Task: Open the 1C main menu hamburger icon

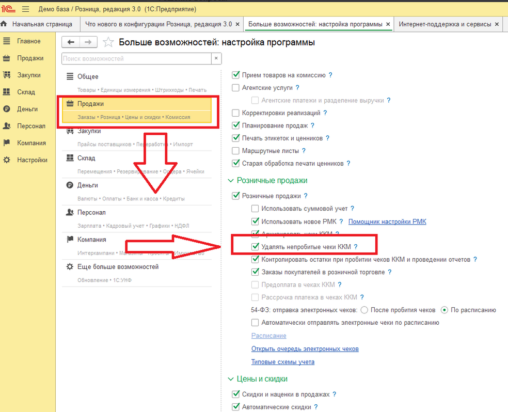Action: [26, 9]
